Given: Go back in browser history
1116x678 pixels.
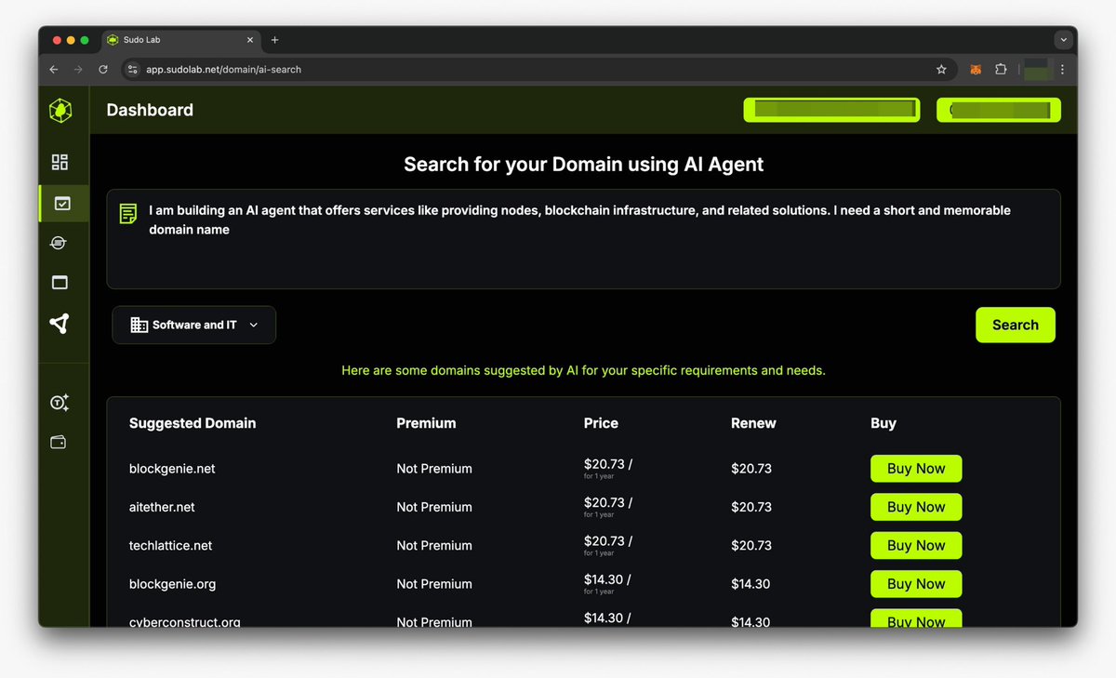Looking at the screenshot, I should [x=54, y=69].
